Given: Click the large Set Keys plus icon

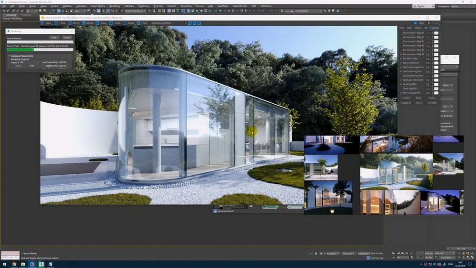Looking at the screenshot, I should click(x=420, y=255).
